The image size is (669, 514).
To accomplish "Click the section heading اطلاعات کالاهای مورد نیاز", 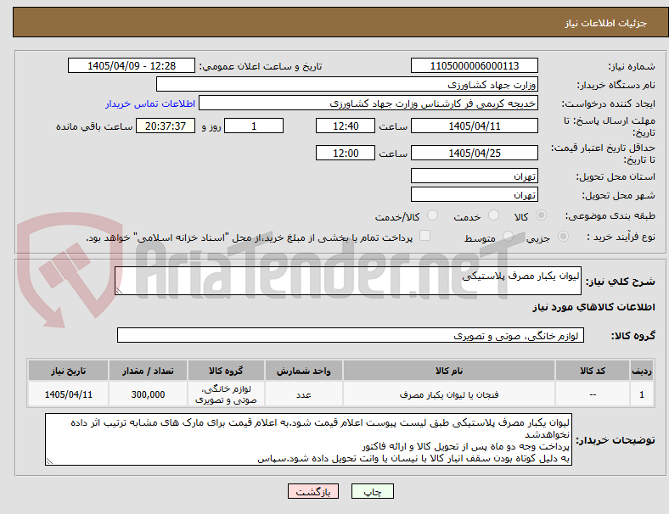I will tap(593, 307).
